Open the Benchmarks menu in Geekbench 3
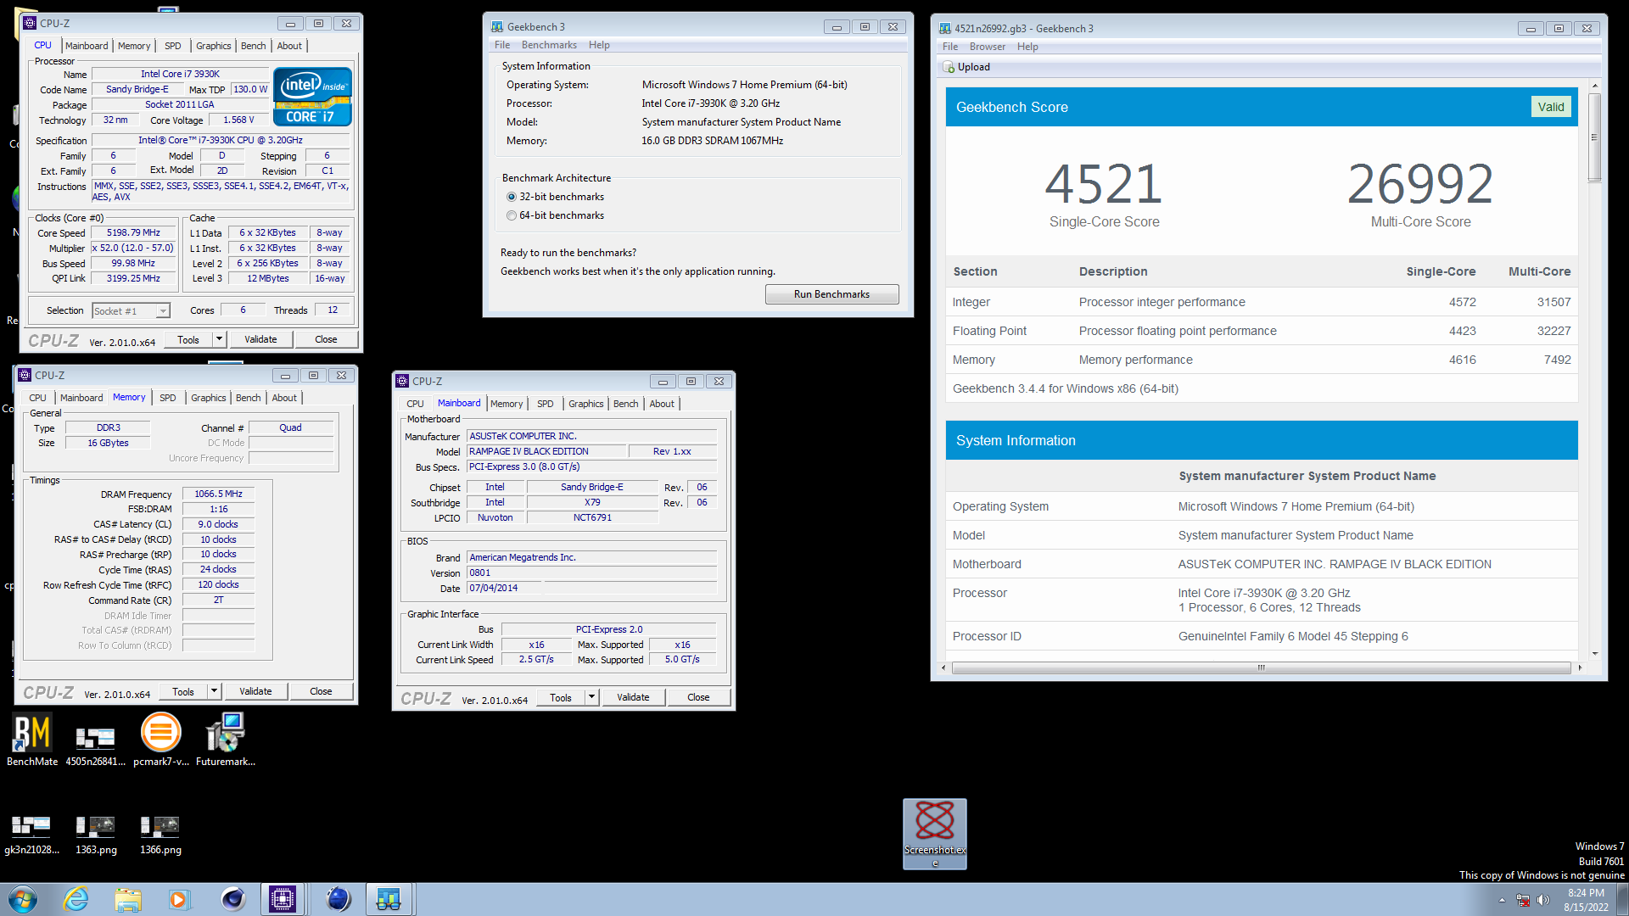The image size is (1629, 916). [549, 45]
